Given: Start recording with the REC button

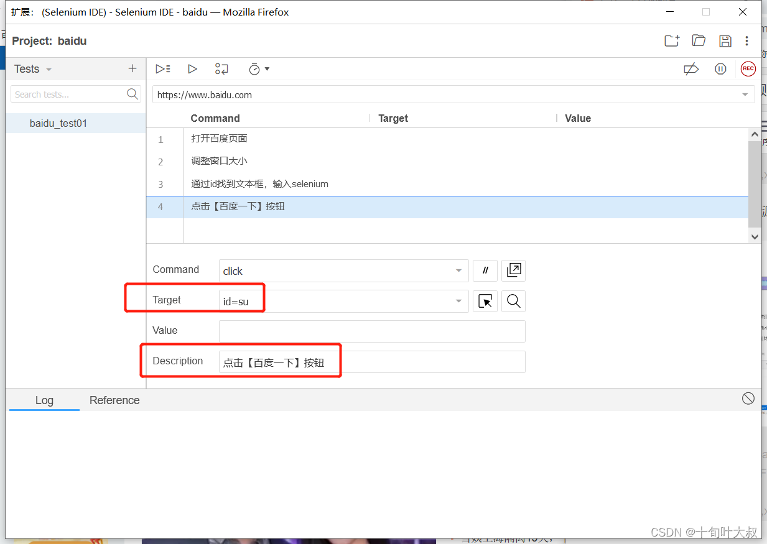Looking at the screenshot, I should pos(748,69).
